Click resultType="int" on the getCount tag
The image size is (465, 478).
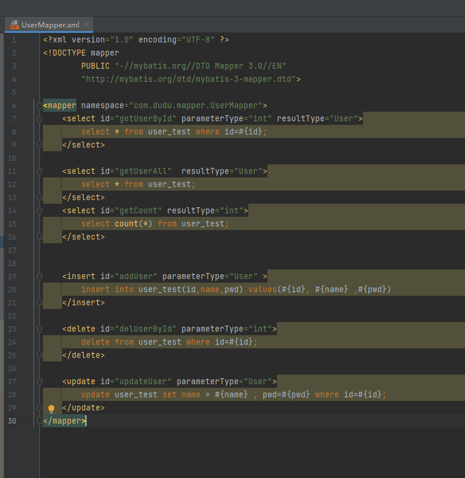[x=205, y=211]
